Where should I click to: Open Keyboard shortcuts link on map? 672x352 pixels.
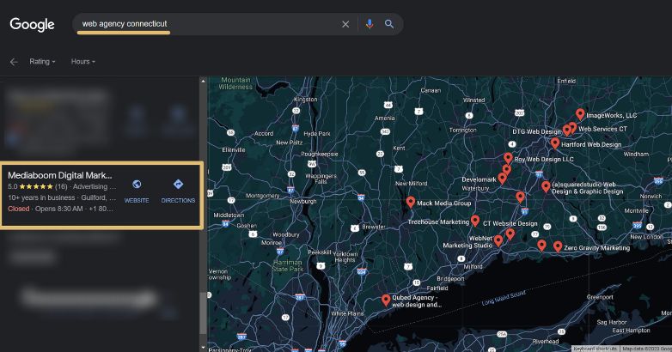[596, 349]
